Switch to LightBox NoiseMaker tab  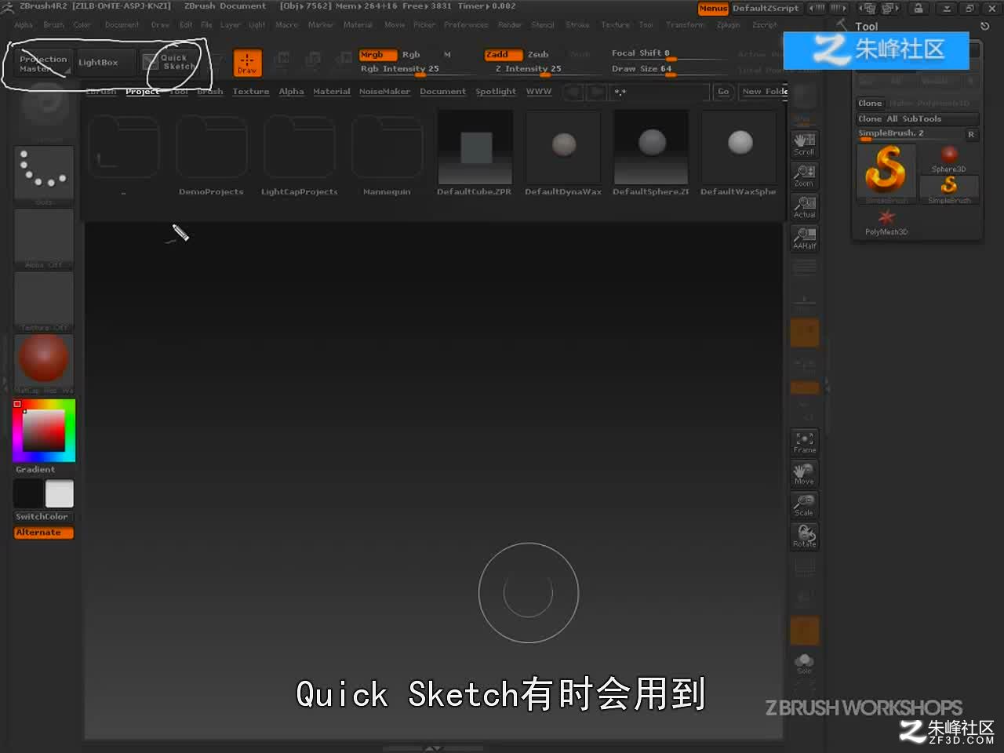[x=384, y=92]
